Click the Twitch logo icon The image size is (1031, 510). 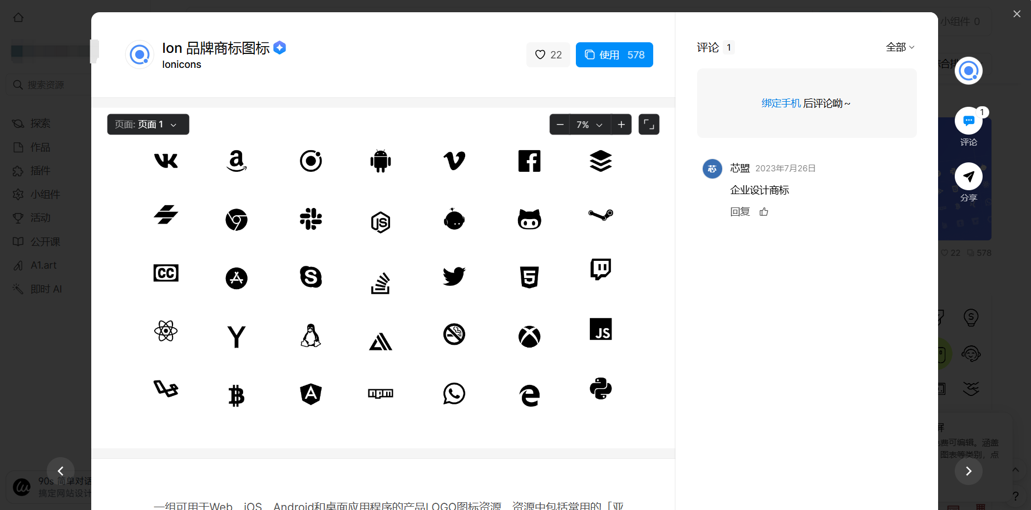600,269
